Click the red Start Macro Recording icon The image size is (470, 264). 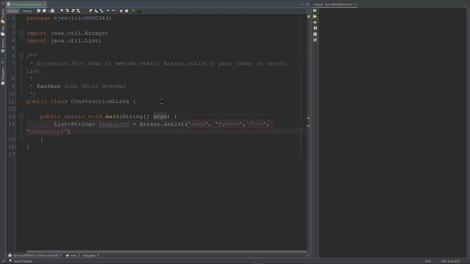[x=120, y=11]
